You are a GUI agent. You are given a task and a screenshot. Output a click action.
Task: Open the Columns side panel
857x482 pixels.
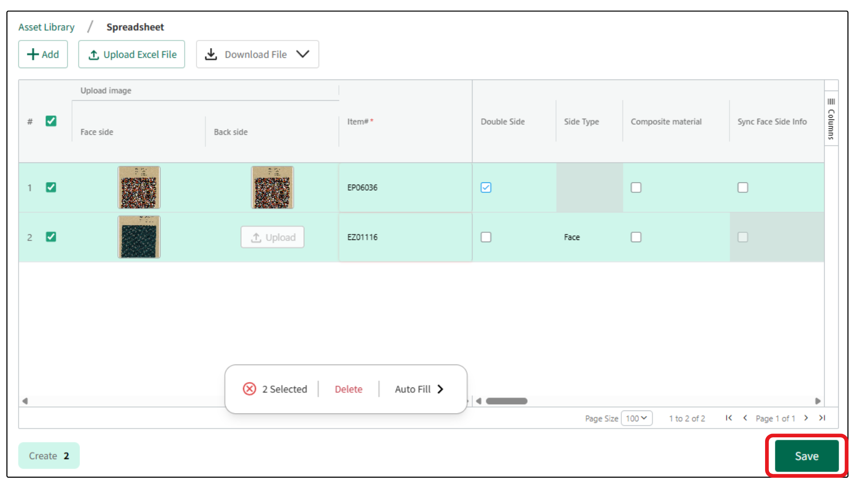[x=831, y=119]
